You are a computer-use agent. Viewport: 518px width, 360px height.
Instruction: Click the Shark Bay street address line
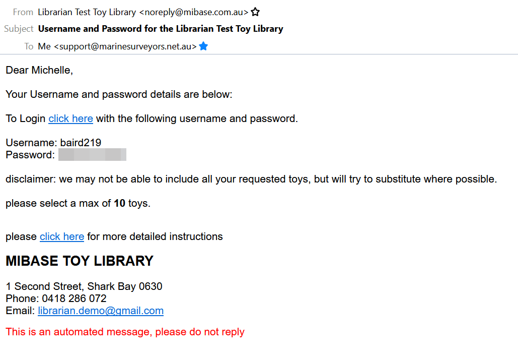84,286
